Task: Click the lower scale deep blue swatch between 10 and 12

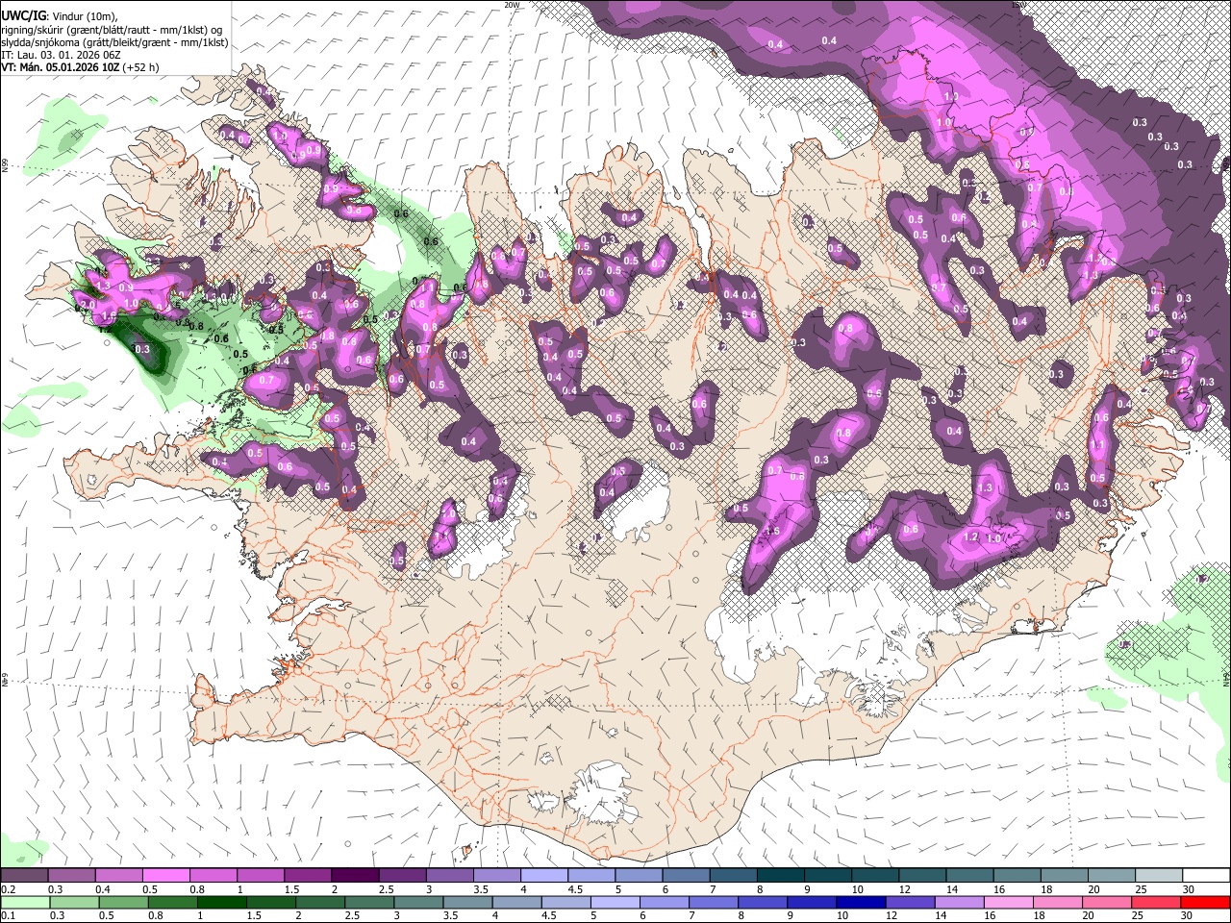Action: pos(861,902)
